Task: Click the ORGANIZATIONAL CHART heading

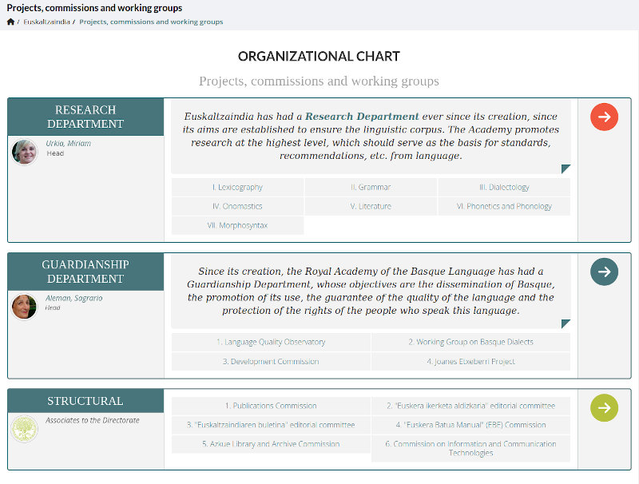Action: click(x=319, y=56)
